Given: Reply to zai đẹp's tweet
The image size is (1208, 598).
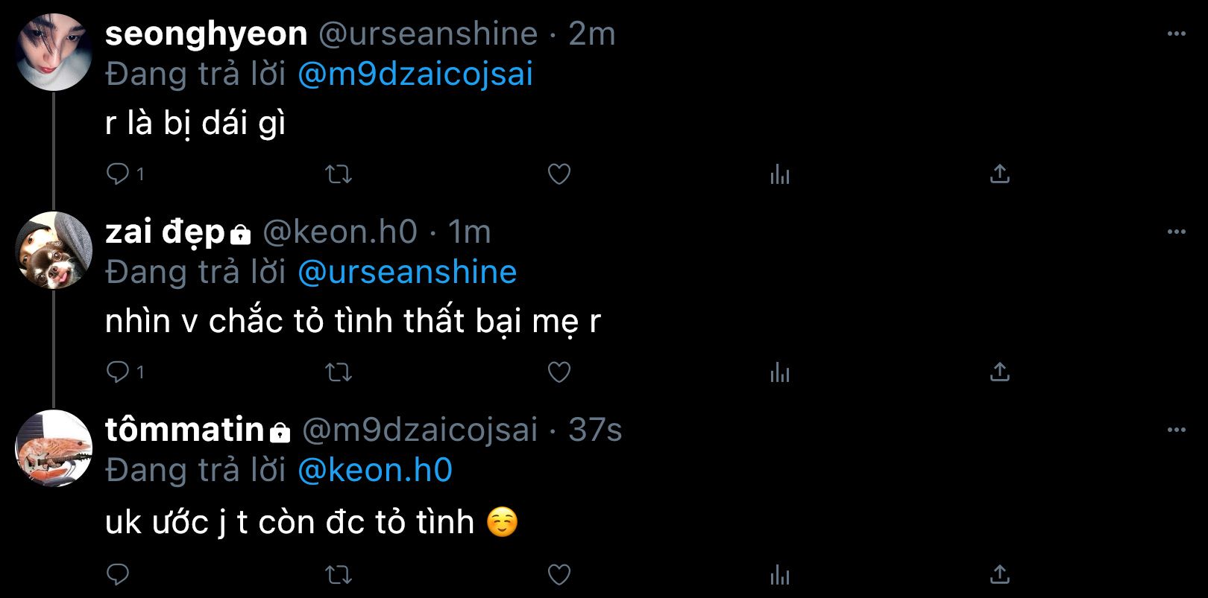Looking at the screenshot, I should (x=118, y=372).
